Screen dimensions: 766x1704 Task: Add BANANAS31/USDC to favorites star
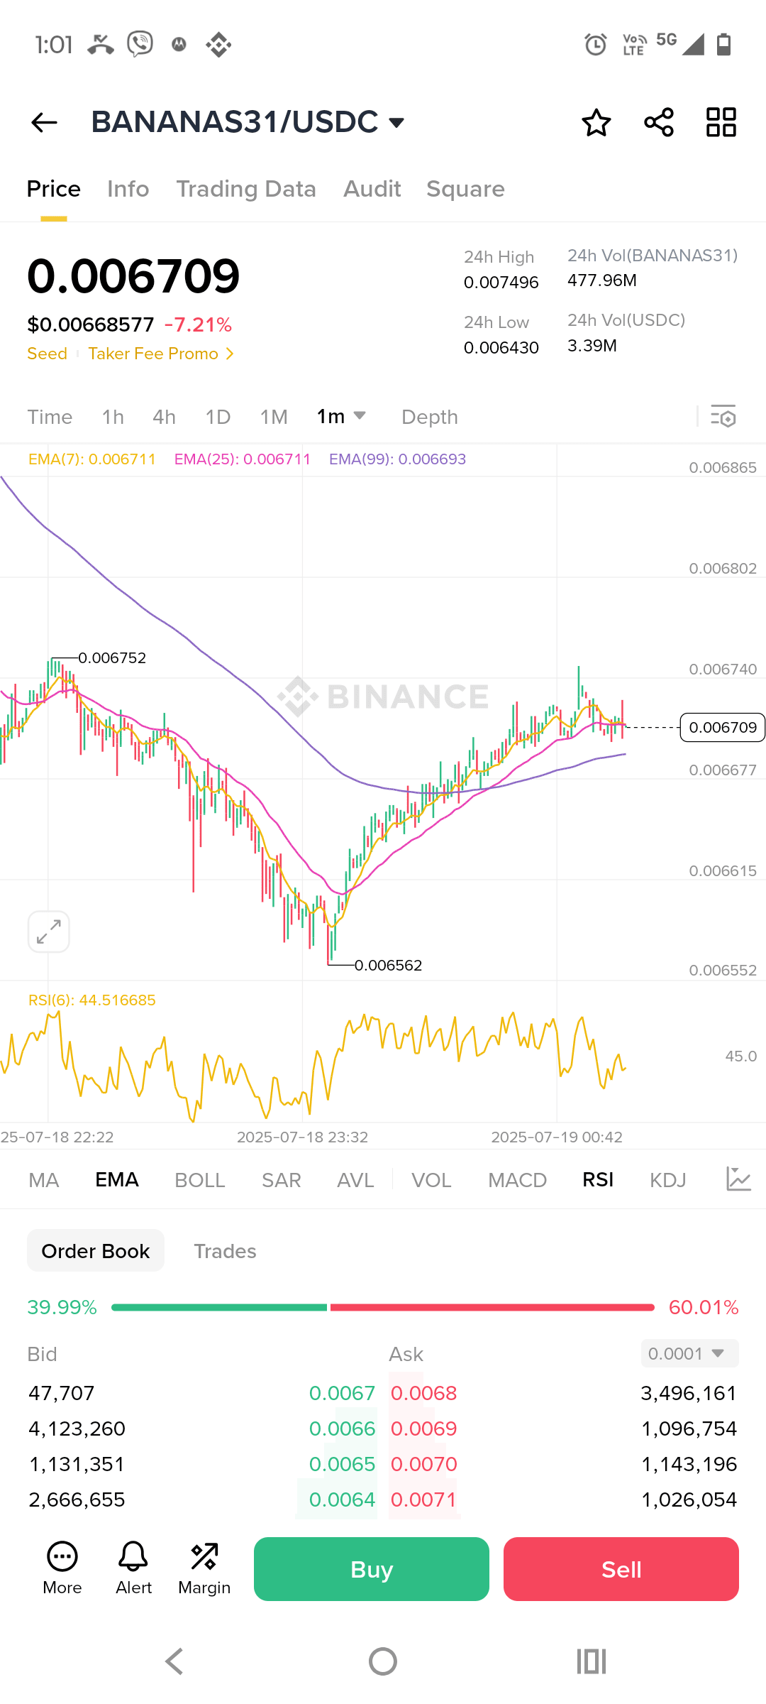(x=596, y=122)
